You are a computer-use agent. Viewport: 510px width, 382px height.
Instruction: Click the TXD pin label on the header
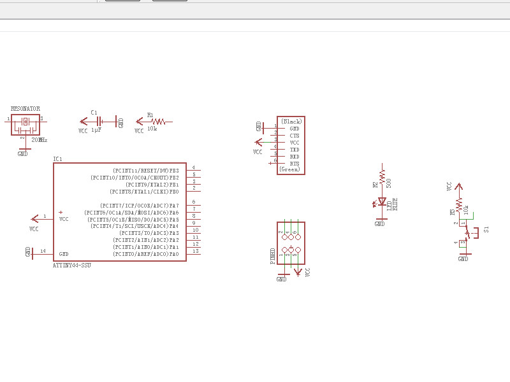(295, 150)
